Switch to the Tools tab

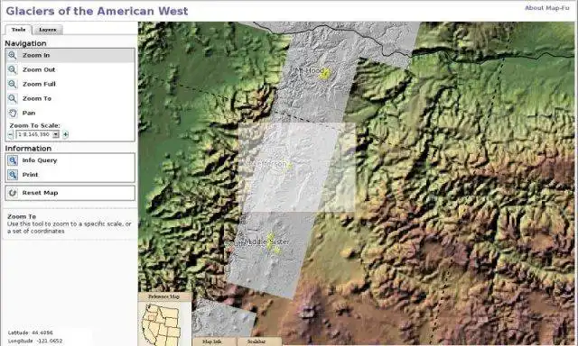click(18, 30)
